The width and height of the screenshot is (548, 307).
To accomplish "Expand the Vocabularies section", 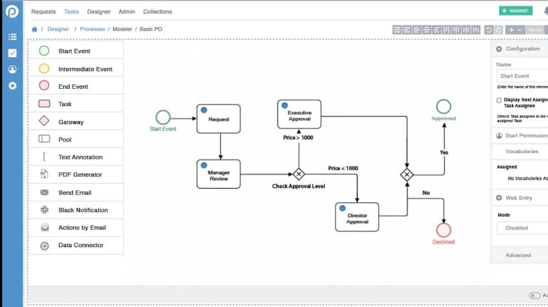I will click(x=520, y=151).
